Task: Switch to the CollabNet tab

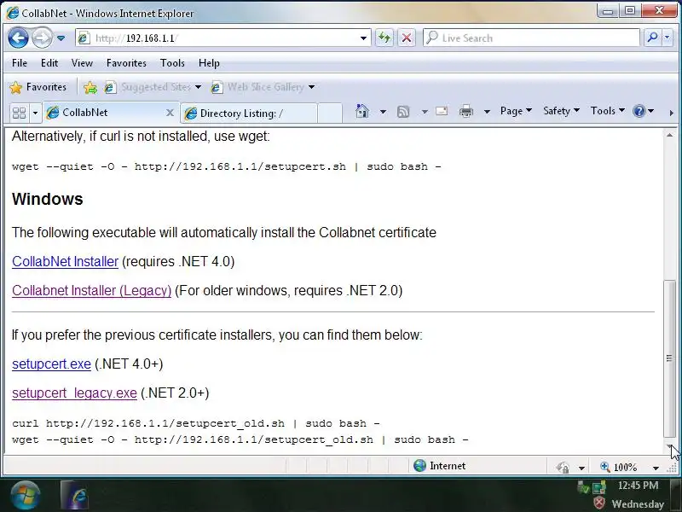Action: (x=104, y=113)
